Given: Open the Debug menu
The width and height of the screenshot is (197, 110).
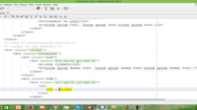Looking at the screenshot, I should pyautogui.click(x=23, y=5).
